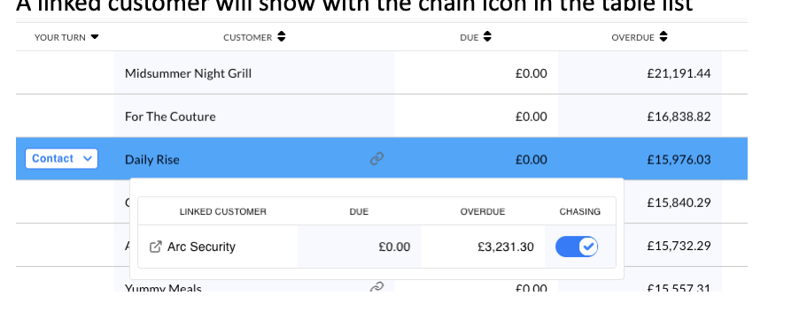
Task: Sort by Due column arrows
Action: click(487, 36)
